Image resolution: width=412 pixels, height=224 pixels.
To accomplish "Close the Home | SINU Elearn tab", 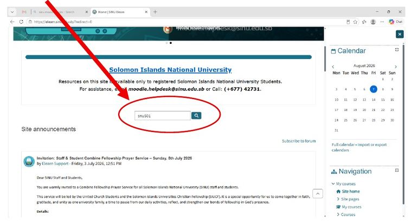I will point(146,12).
